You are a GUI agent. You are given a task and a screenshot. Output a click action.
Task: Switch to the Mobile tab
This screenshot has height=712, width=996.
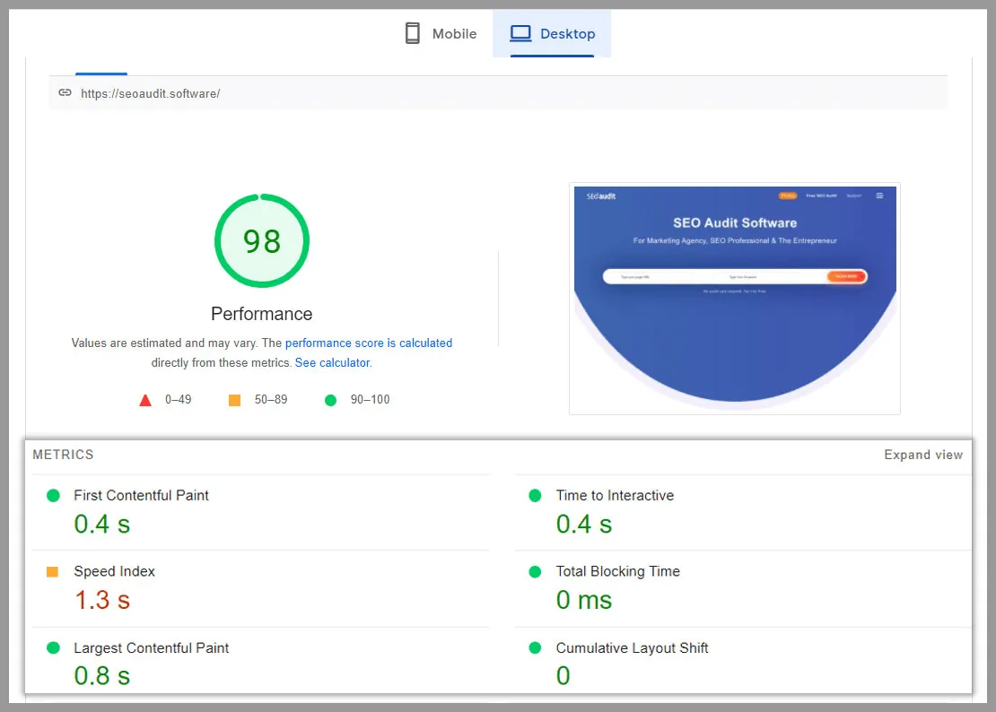pyautogui.click(x=441, y=34)
